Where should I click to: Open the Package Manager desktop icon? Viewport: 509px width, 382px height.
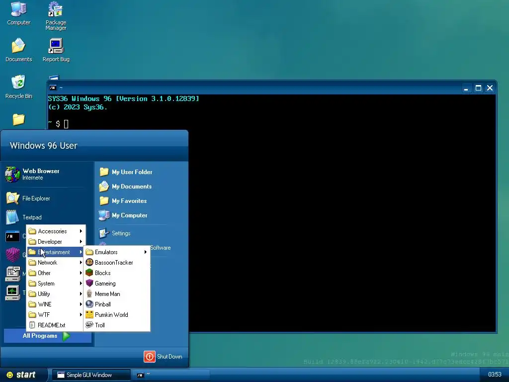(x=56, y=16)
